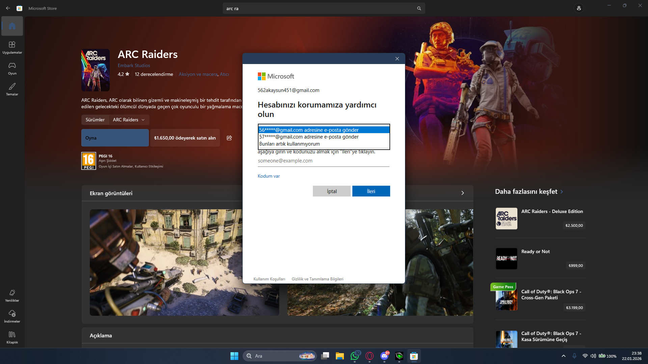Open Temalar in the sidebar
The image size is (648, 364).
click(x=12, y=89)
